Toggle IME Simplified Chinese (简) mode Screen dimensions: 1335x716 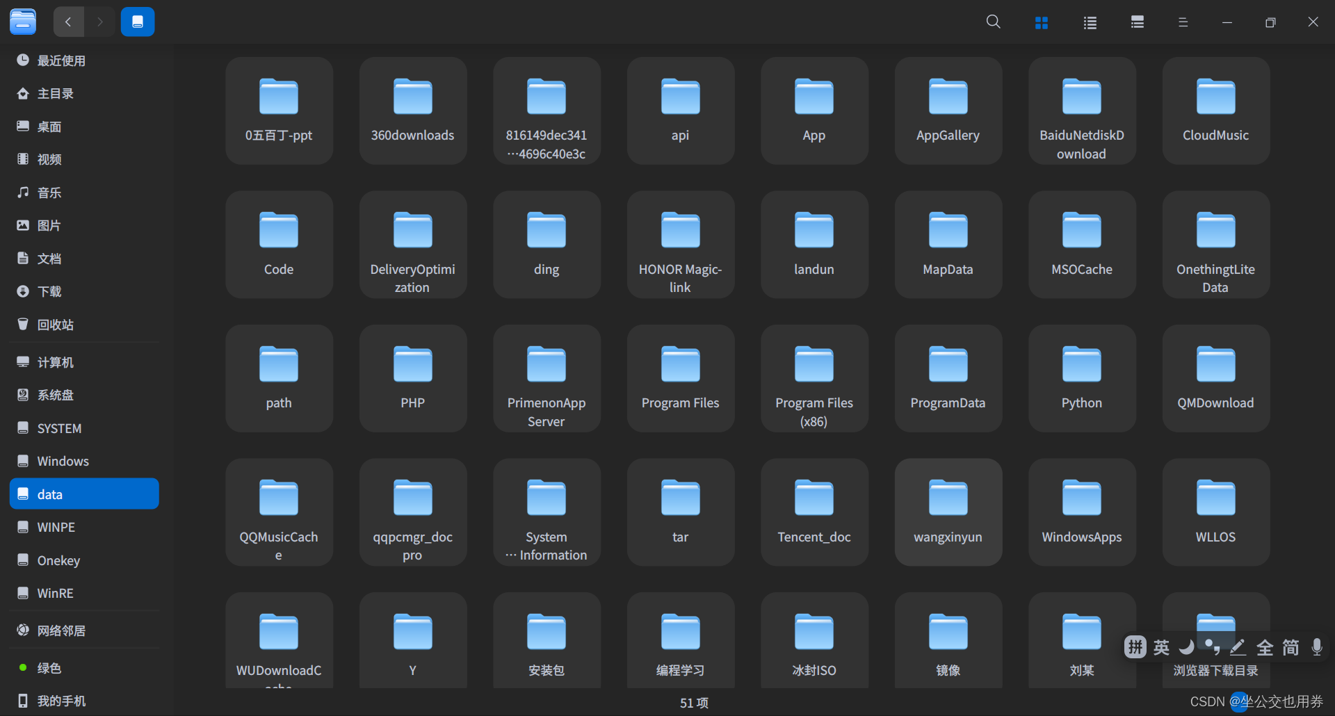tap(1290, 647)
